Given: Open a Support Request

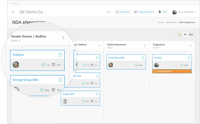Looking at the screenshot, I should 146,12.
